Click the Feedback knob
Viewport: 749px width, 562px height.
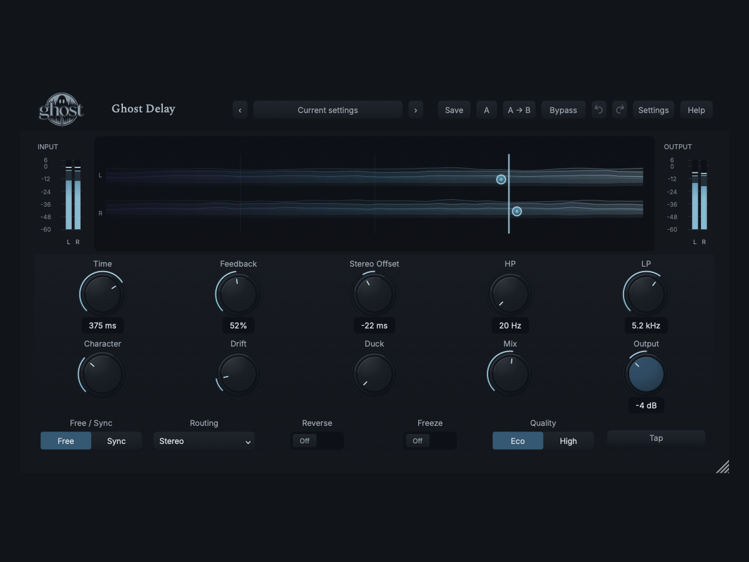[x=238, y=294]
